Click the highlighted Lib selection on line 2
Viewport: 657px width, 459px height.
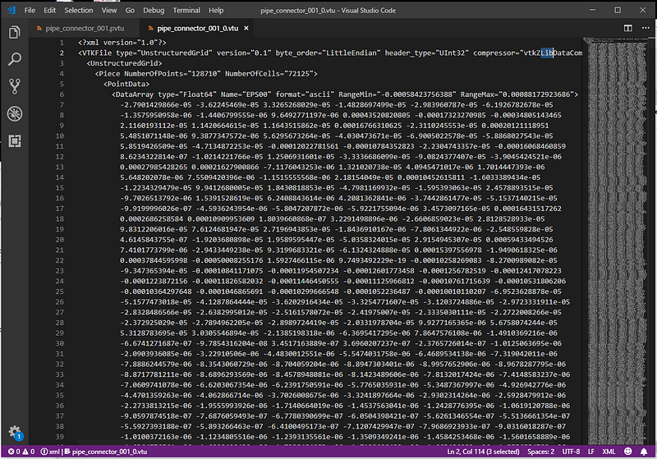coord(547,53)
